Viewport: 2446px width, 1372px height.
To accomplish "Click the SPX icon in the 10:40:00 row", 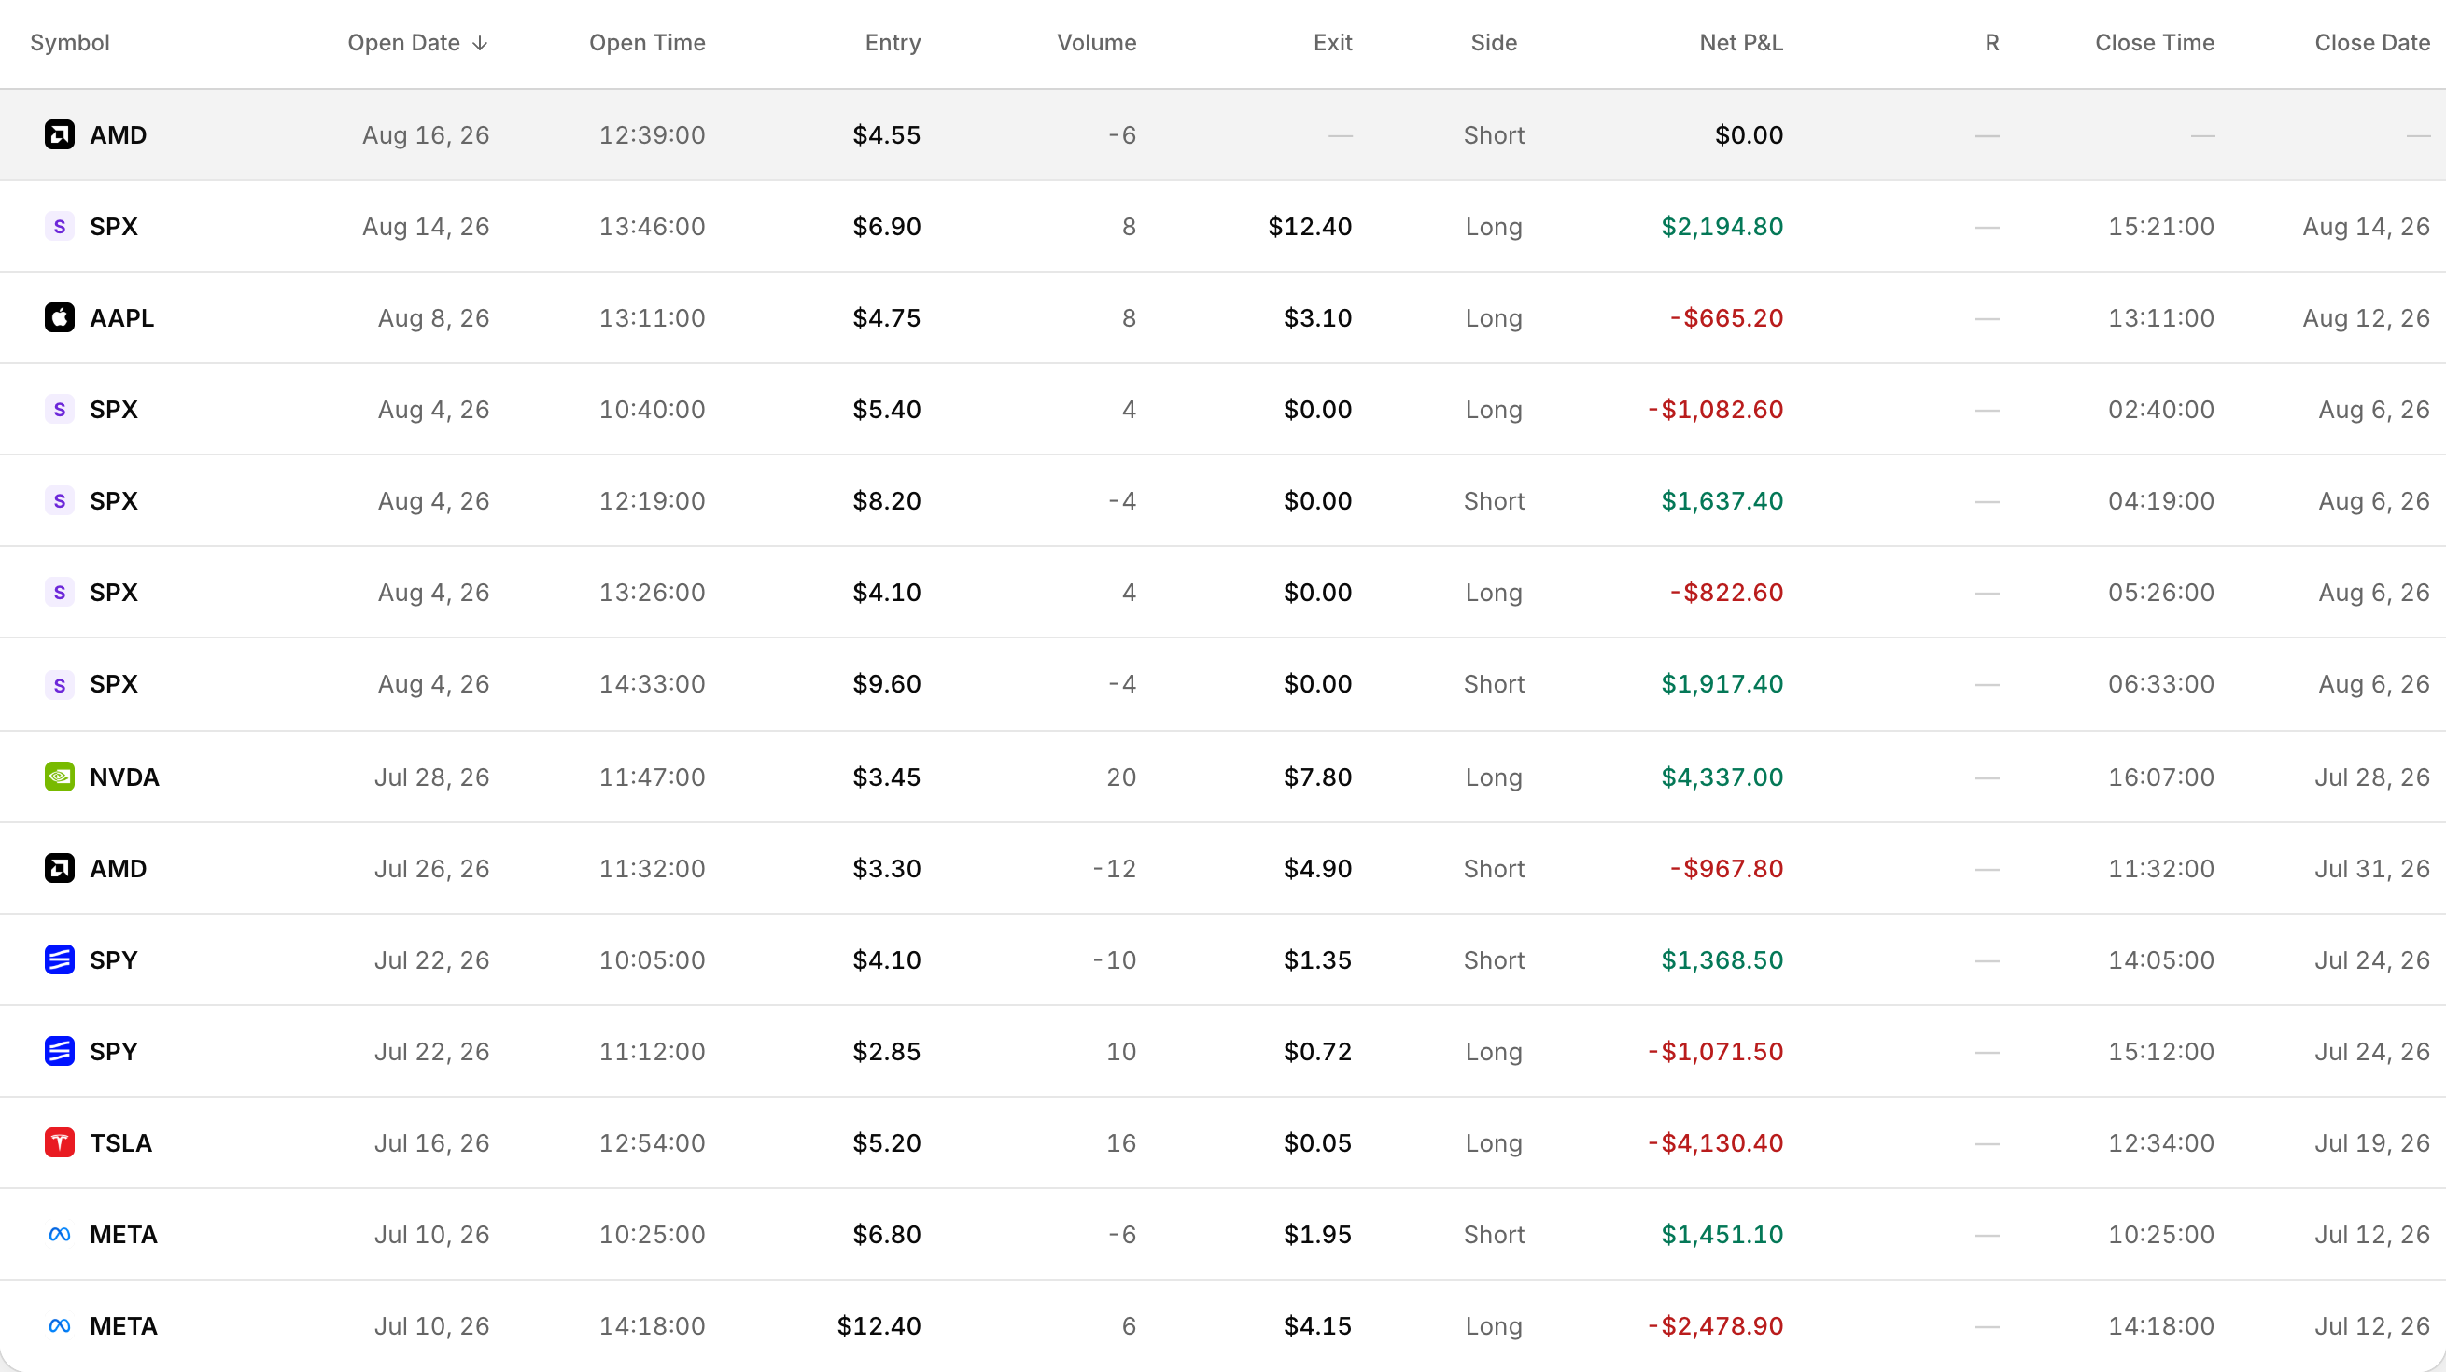I will click(60, 409).
